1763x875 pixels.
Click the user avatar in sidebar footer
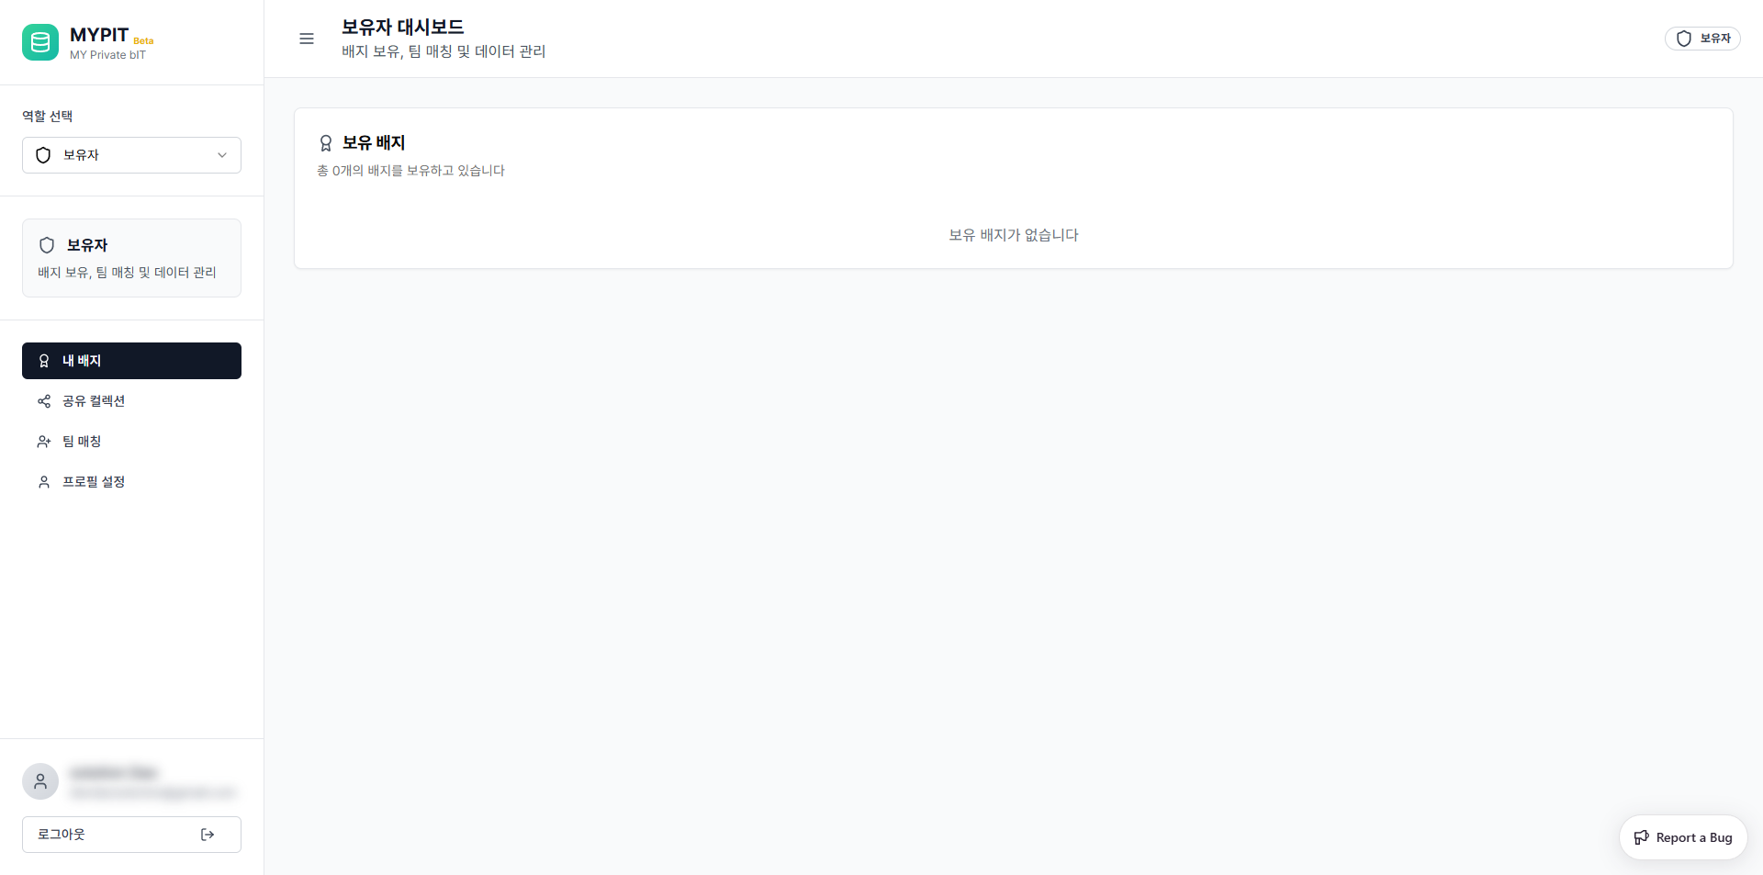pyautogui.click(x=40, y=781)
